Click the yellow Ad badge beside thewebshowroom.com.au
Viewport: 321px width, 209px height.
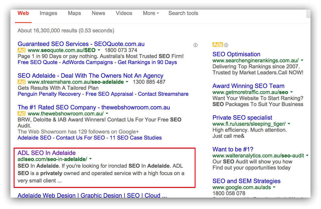[22, 114]
